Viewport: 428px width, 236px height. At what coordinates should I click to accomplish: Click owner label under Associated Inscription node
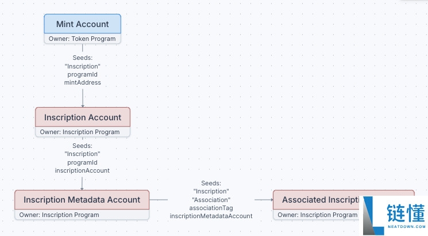(x=318, y=215)
